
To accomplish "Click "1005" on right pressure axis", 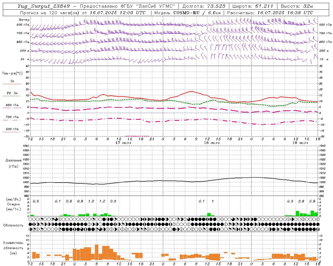I will click(x=322, y=178).
